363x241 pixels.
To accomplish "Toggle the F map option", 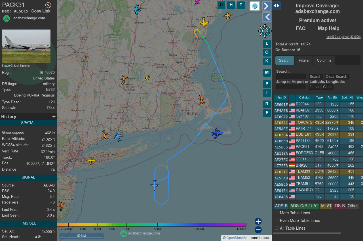I will pyautogui.click(x=267, y=113).
